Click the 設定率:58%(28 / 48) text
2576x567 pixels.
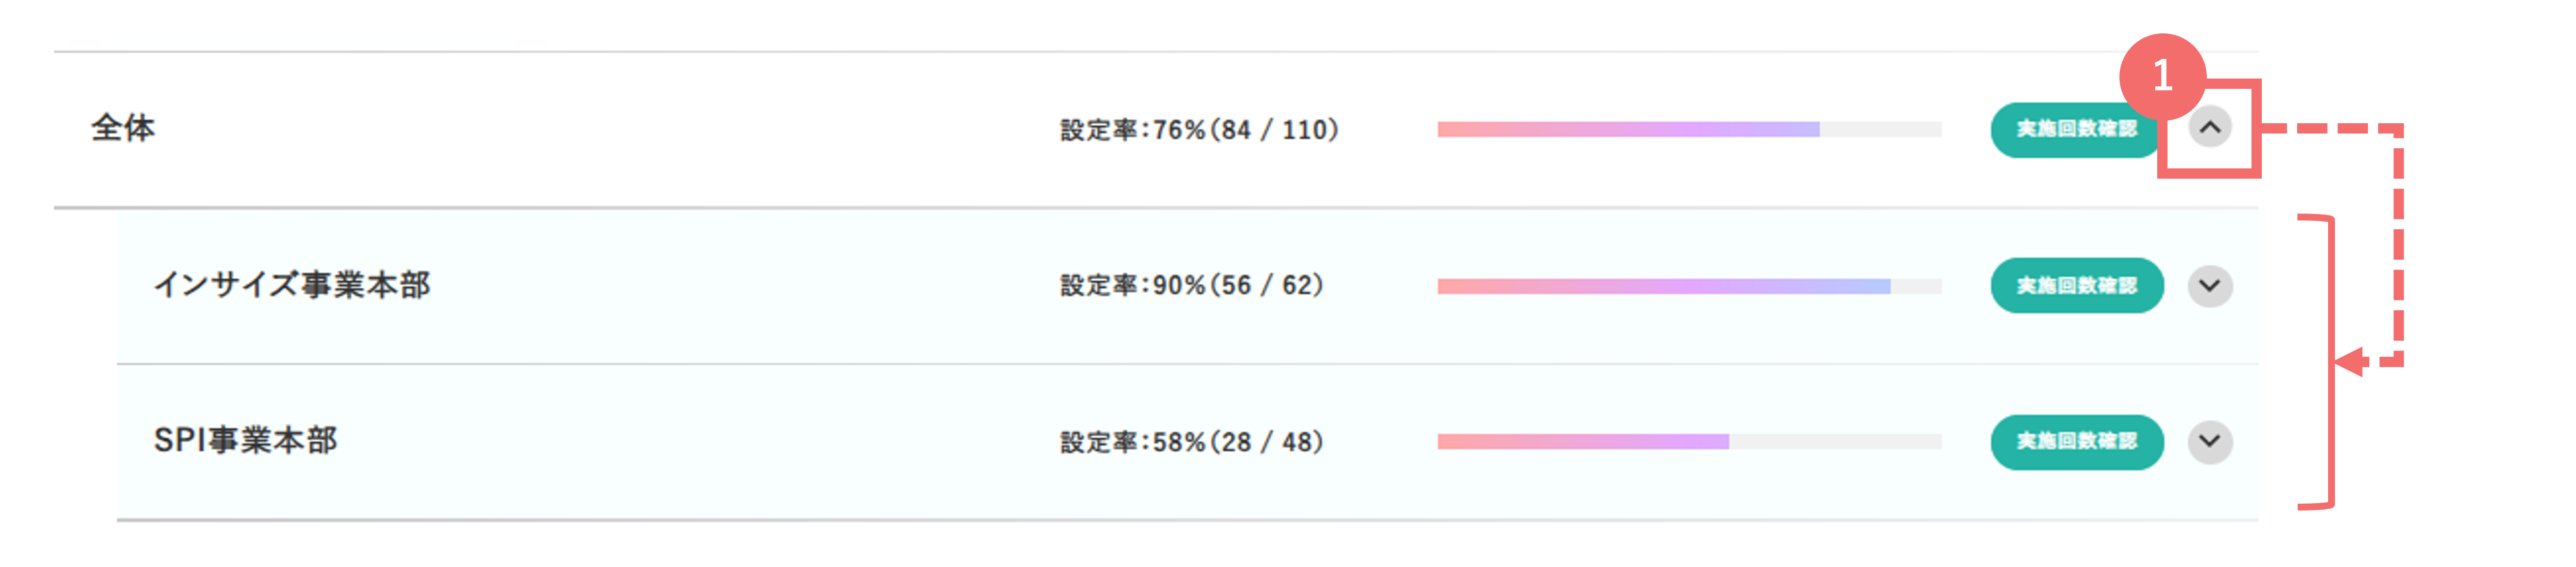tap(1192, 442)
